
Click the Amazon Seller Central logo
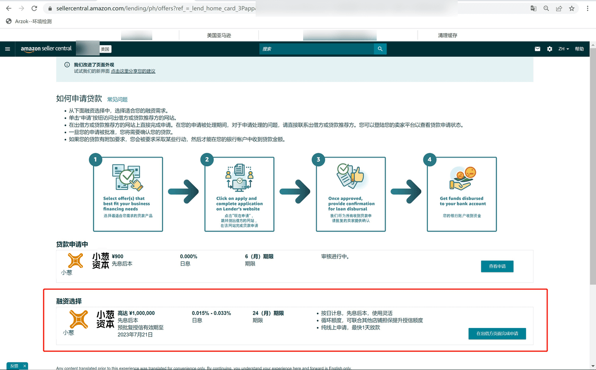(x=46, y=49)
